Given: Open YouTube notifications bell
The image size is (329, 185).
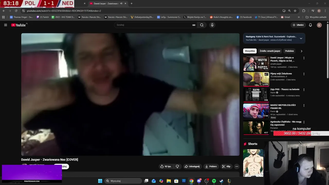Looking at the screenshot, I should (310, 25).
